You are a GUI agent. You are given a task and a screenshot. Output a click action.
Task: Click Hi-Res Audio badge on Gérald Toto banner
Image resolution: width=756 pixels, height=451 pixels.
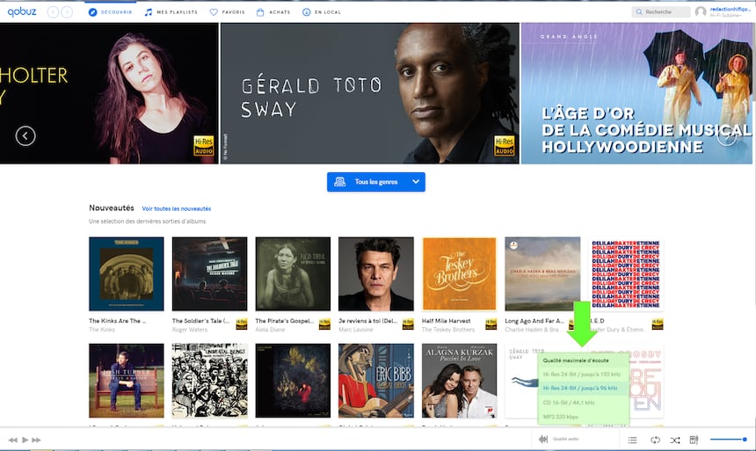505,146
